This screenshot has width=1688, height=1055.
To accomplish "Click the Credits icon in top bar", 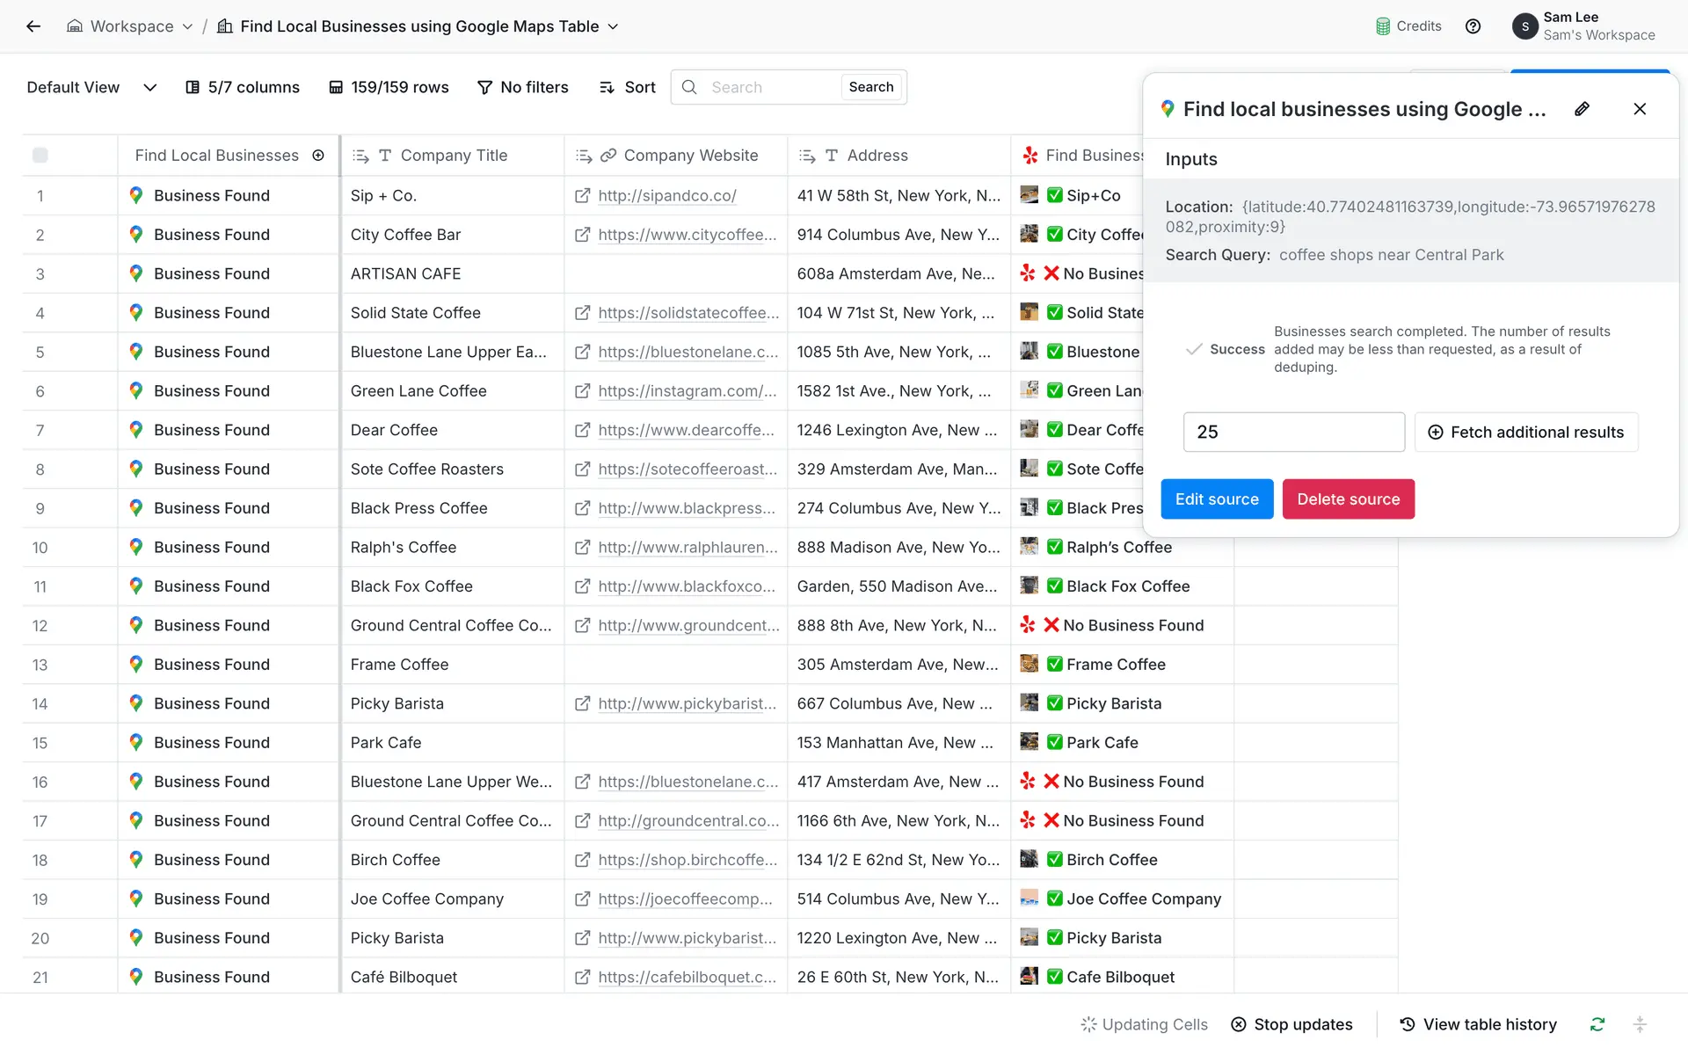I will tap(1384, 26).
